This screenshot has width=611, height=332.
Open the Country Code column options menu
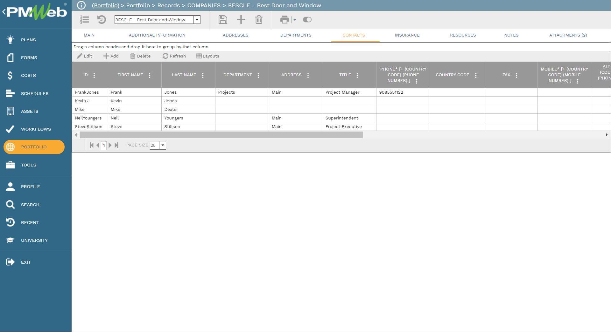(476, 75)
